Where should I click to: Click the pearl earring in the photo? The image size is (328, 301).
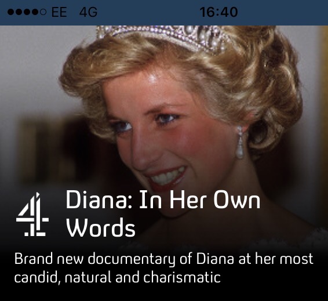(240, 142)
